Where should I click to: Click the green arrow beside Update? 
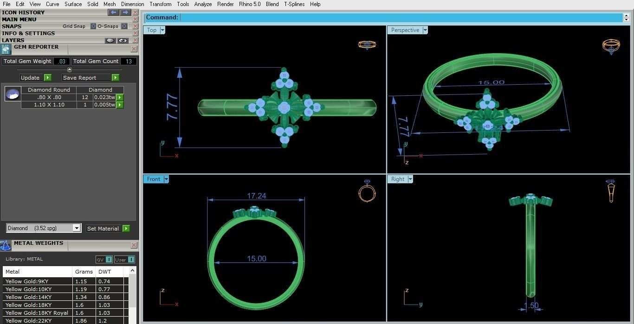point(48,78)
